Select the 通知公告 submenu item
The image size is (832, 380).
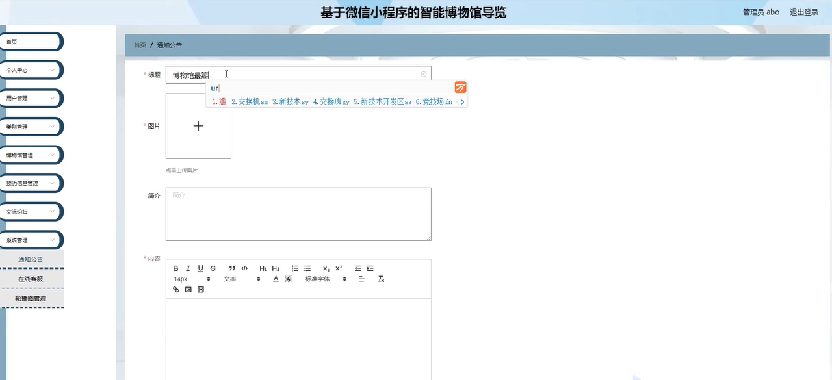click(31, 259)
